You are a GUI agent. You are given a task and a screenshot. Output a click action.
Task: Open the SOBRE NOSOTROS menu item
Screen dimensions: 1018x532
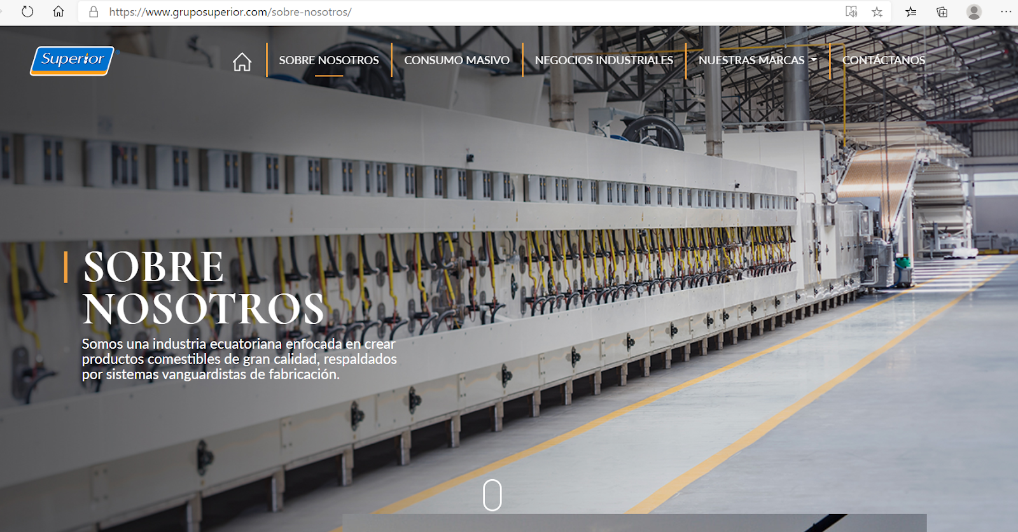[329, 60]
